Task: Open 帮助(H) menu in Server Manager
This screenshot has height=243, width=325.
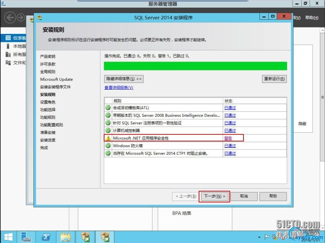Action: (312, 18)
